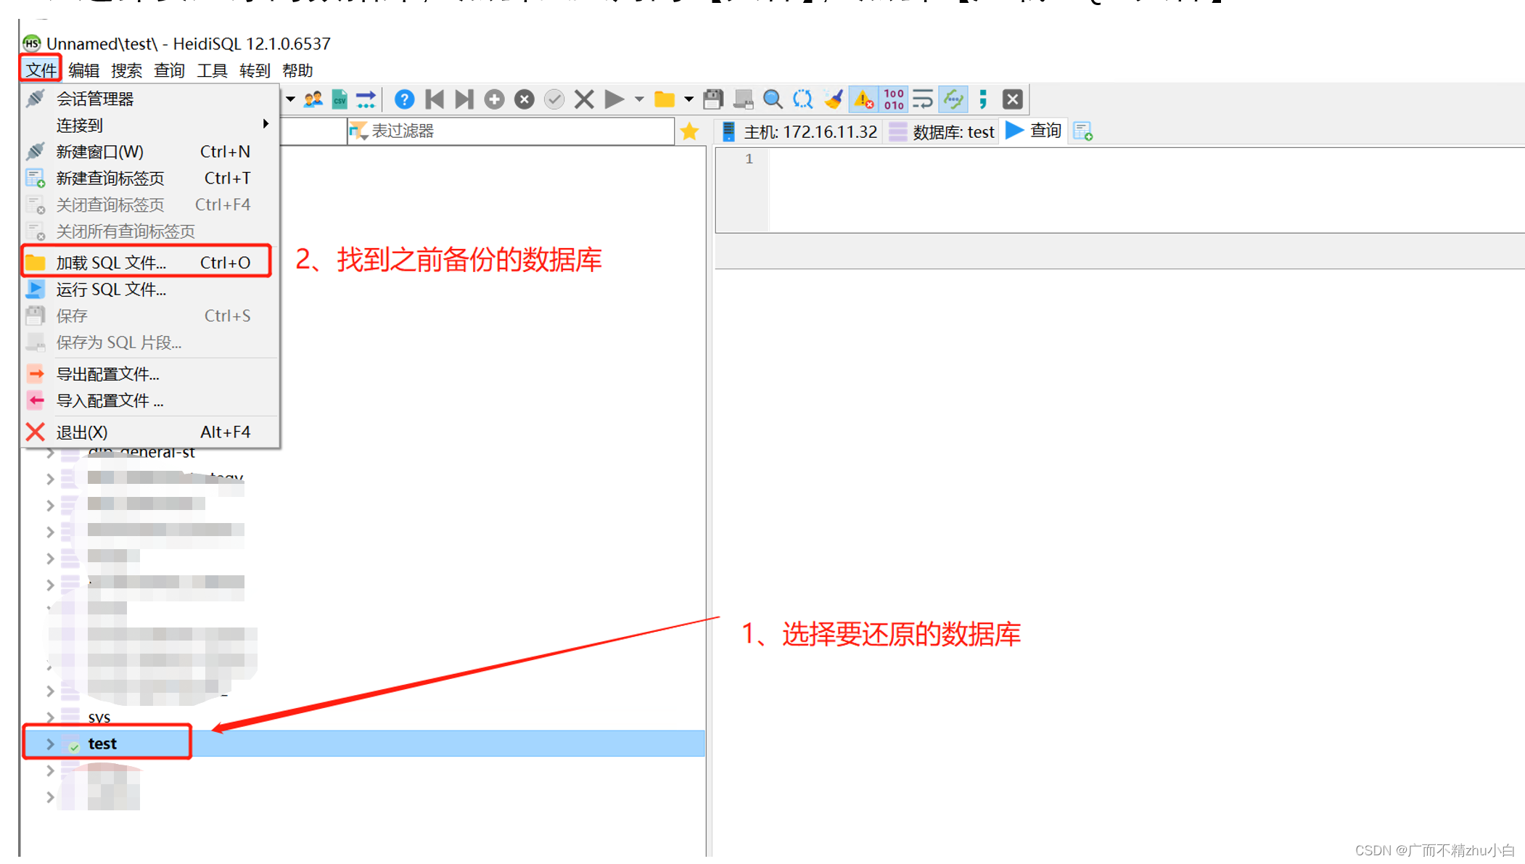The width and height of the screenshot is (1525, 864).
Task: Run the query with the play icon
Action: [x=614, y=99]
